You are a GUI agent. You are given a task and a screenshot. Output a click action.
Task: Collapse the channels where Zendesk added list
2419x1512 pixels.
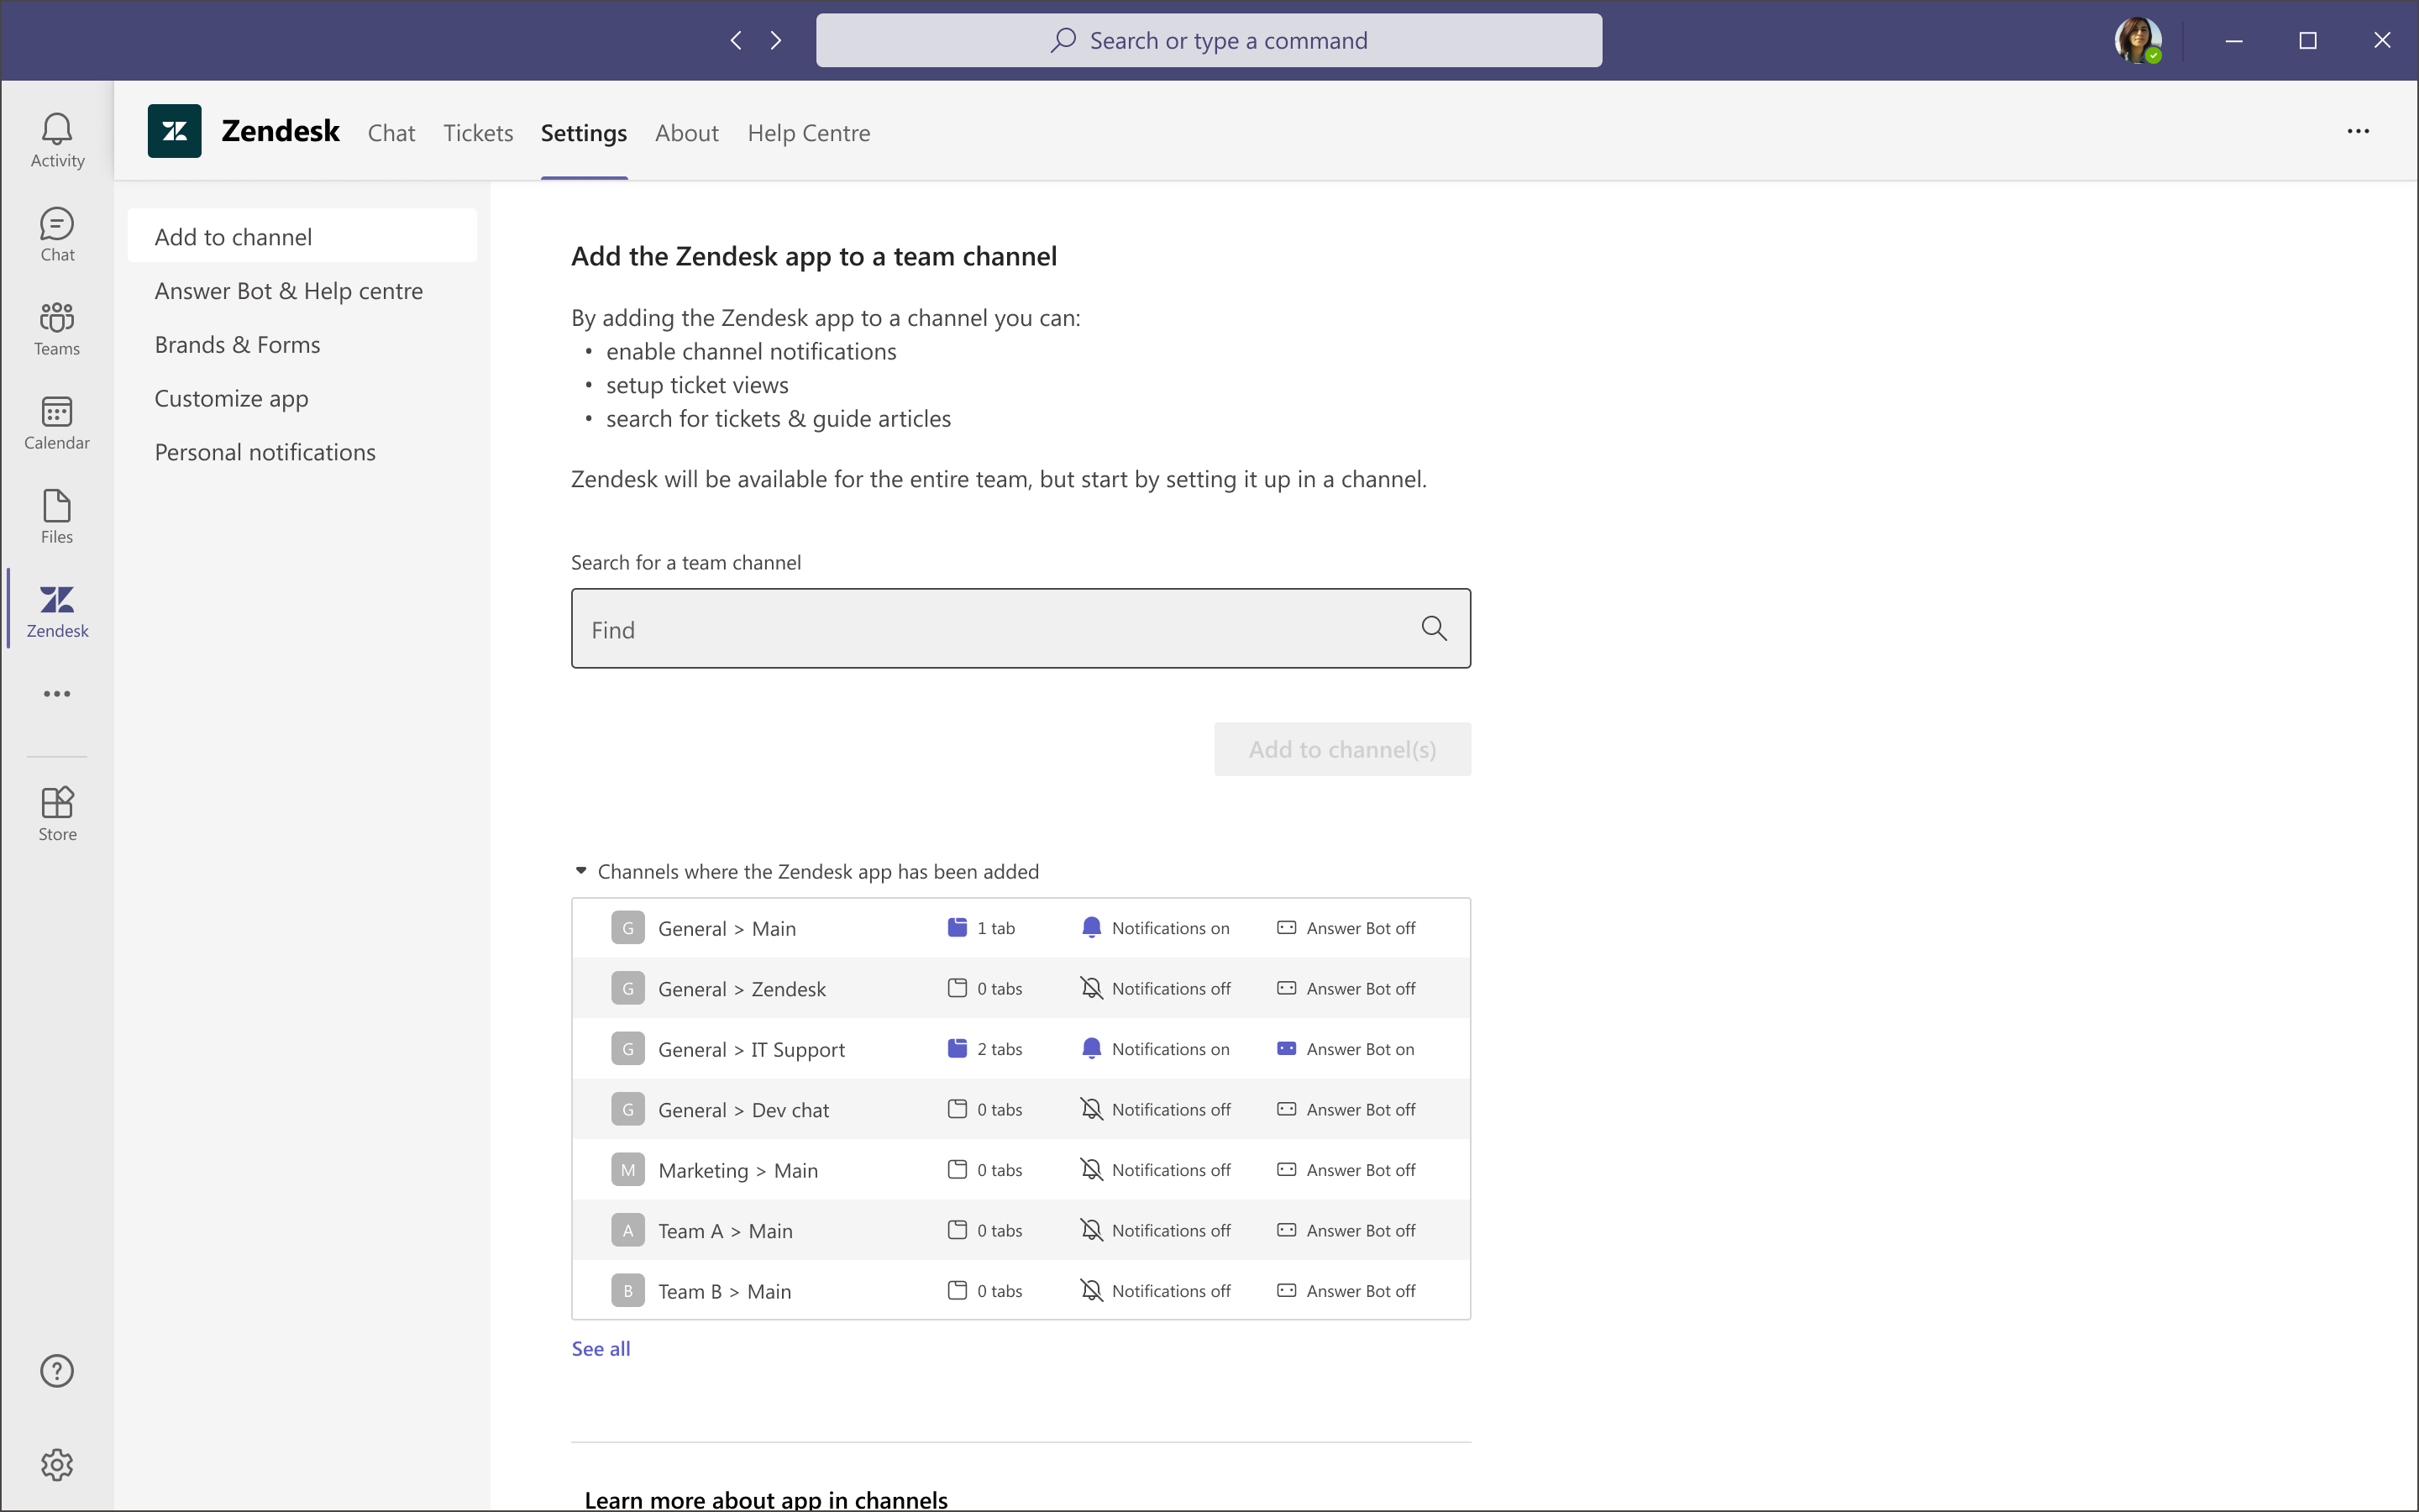(580, 871)
